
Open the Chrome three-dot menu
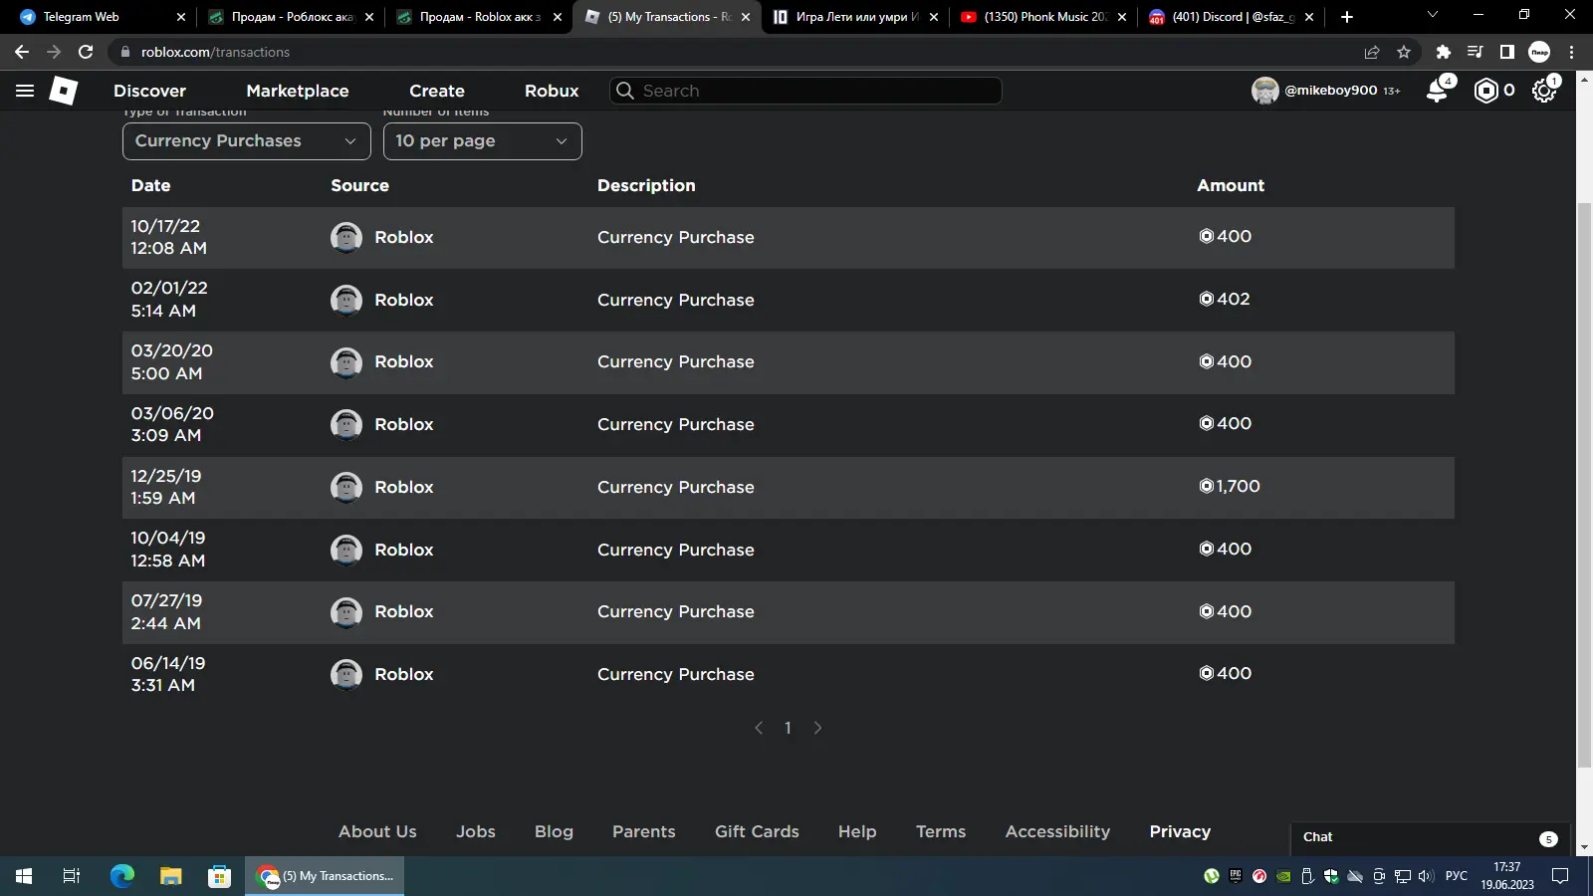point(1571,52)
